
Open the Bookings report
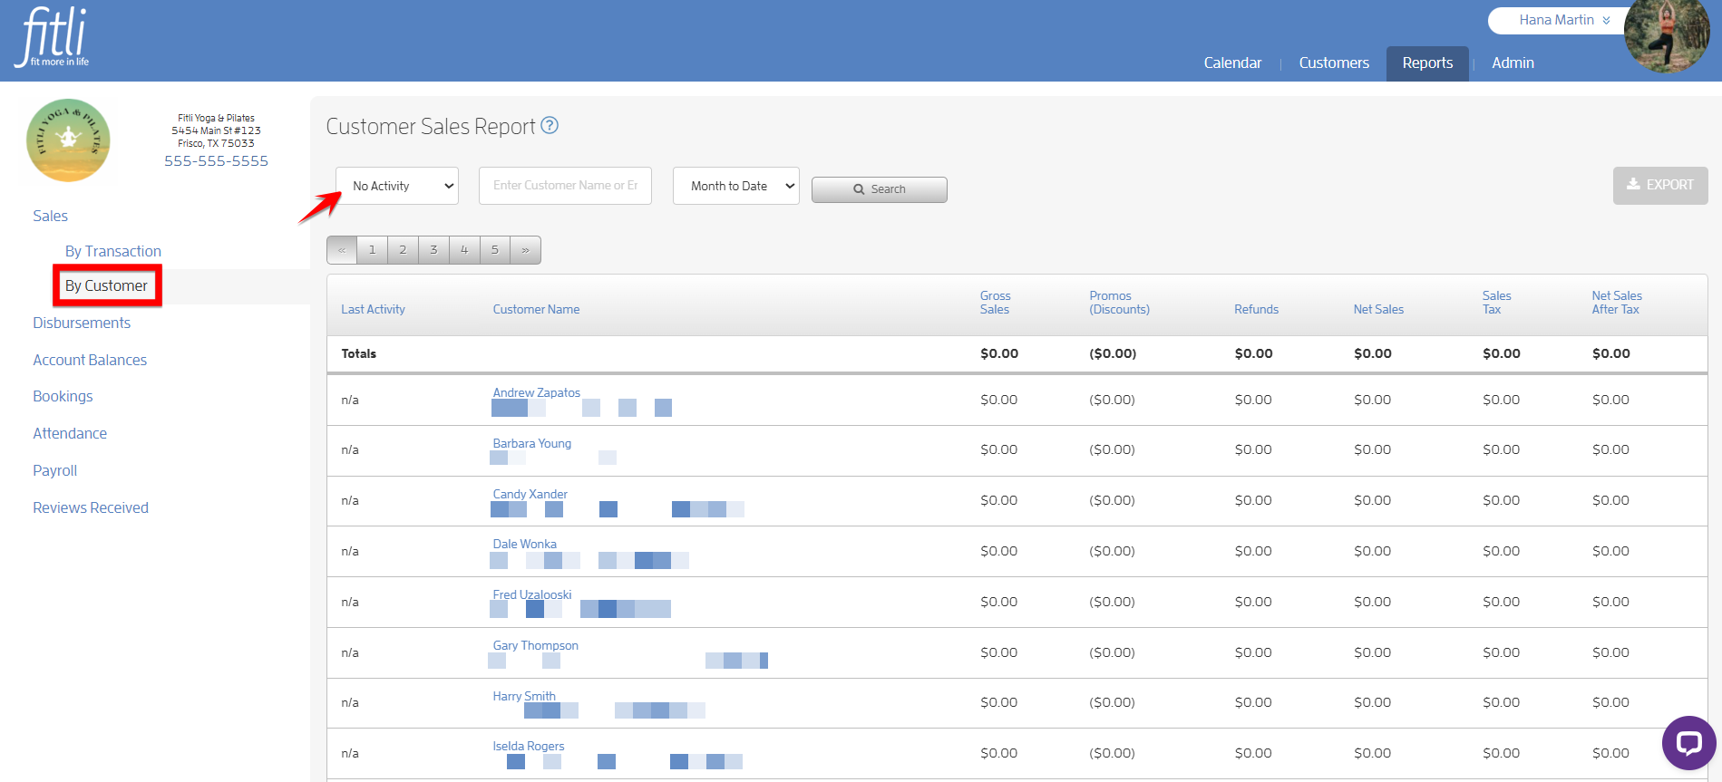tap(63, 396)
